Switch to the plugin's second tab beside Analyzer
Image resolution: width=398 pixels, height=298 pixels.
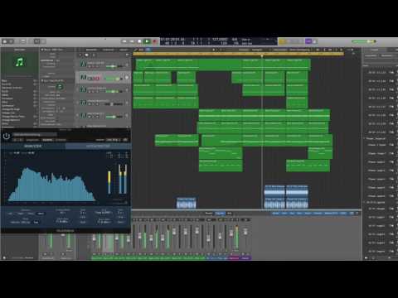point(98,146)
